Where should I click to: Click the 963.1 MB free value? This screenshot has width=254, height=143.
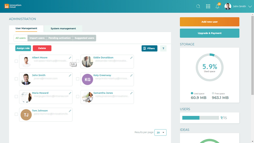(x=220, y=98)
